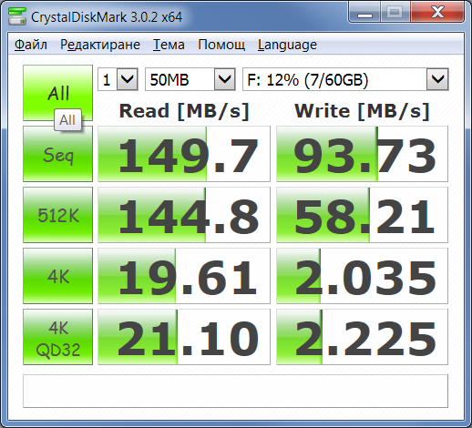This screenshot has width=472, height=428.
Task: Run all benchmarks with All button
Action: (x=57, y=93)
